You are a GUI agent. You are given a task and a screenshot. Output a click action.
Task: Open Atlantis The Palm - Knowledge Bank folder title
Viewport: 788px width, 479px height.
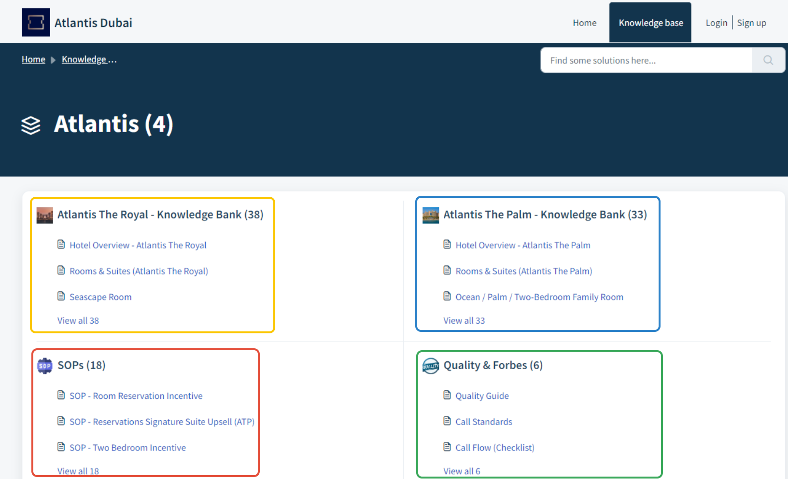(545, 215)
